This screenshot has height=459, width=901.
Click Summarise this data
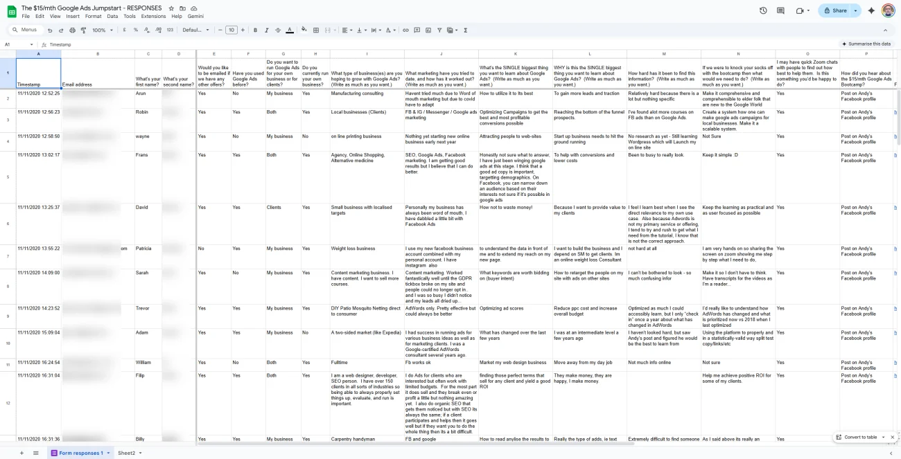tap(866, 44)
